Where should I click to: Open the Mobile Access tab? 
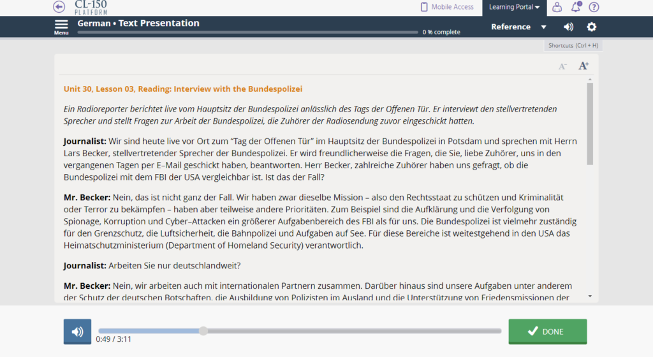pos(447,7)
